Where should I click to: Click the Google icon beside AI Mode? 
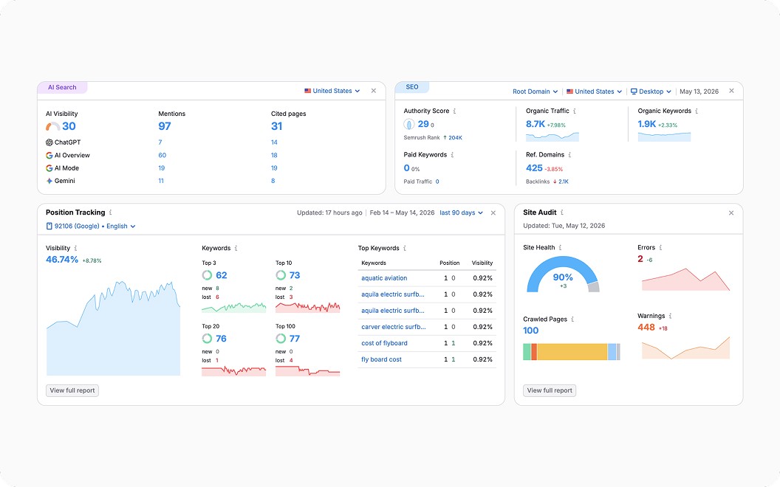(x=49, y=168)
